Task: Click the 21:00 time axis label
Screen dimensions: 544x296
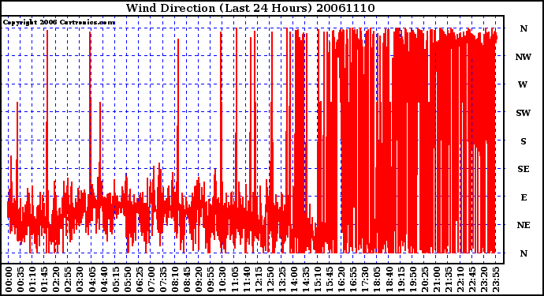Action: (x=437, y=279)
